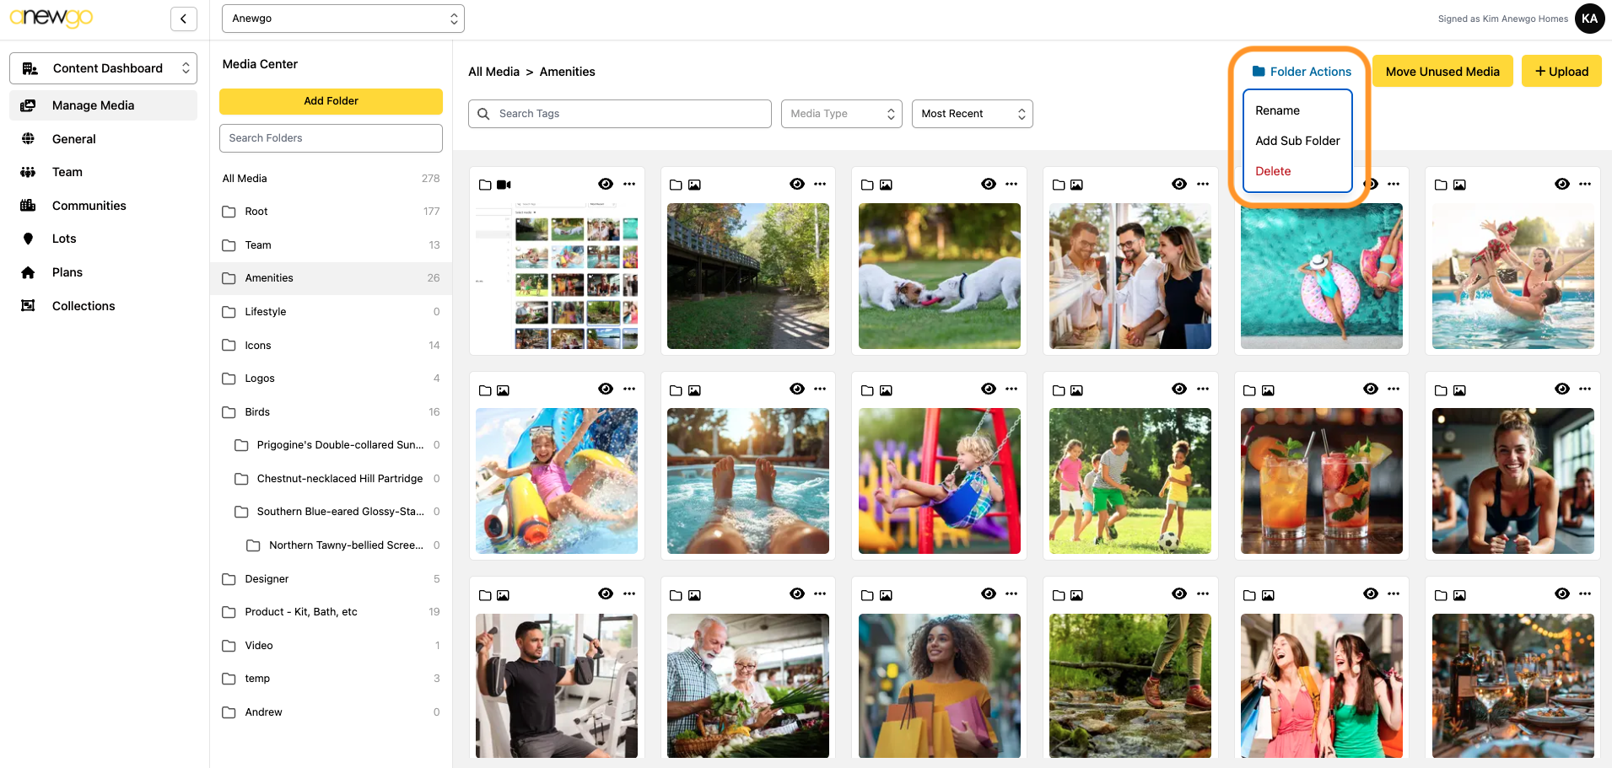
Task: Choose Delete in the Folder Actions menu
Action: 1273,171
